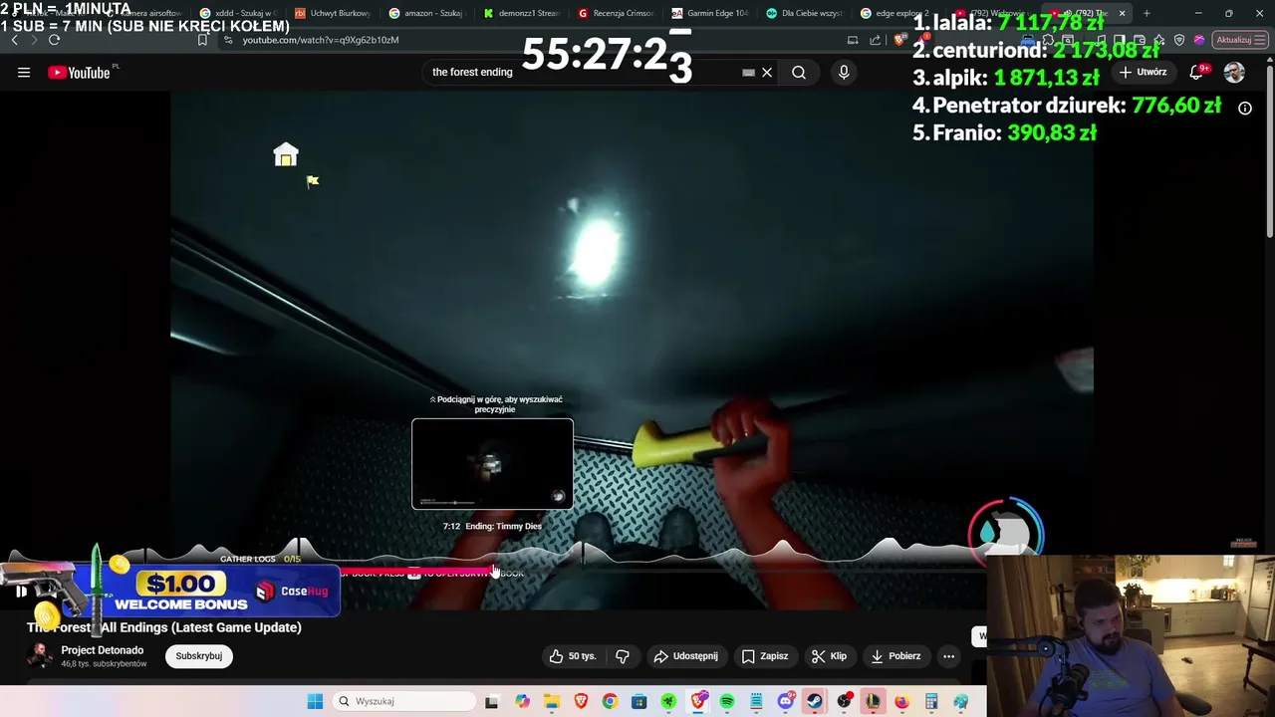Share video using Udostępnij
The height and width of the screenshot is (717, 1275).
(x=685, y=656)
